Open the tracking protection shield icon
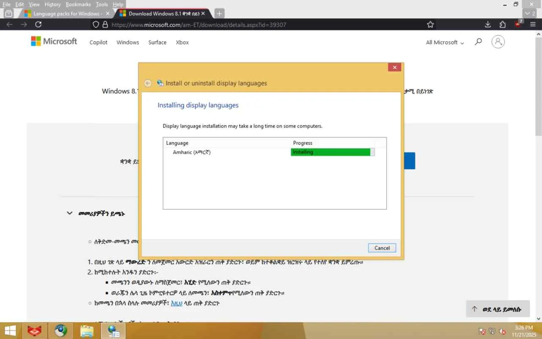Image resolution: width=542 pixels, height=339 pixels. click(96, 25)
